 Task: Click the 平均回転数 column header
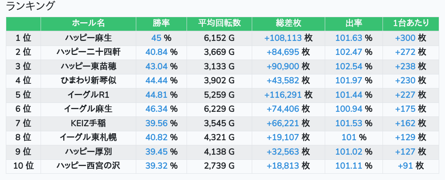click(x=219, y=23)
